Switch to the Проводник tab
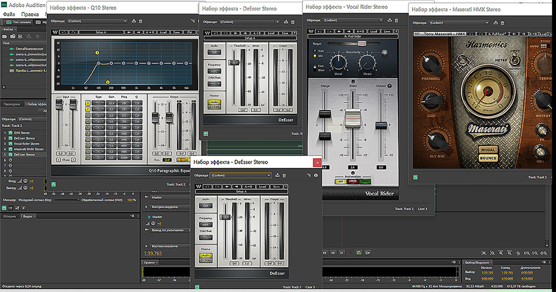Image resolution: width=556 pixels, height=292 pixels. tap(12, 104)
